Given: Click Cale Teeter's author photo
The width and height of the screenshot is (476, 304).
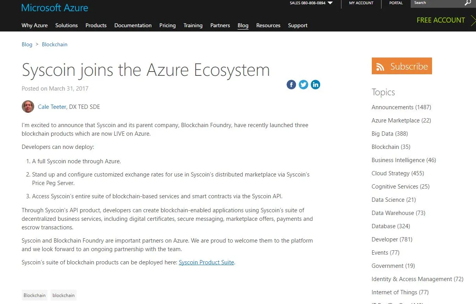Looking at the screenshot, I should [28, 107].
